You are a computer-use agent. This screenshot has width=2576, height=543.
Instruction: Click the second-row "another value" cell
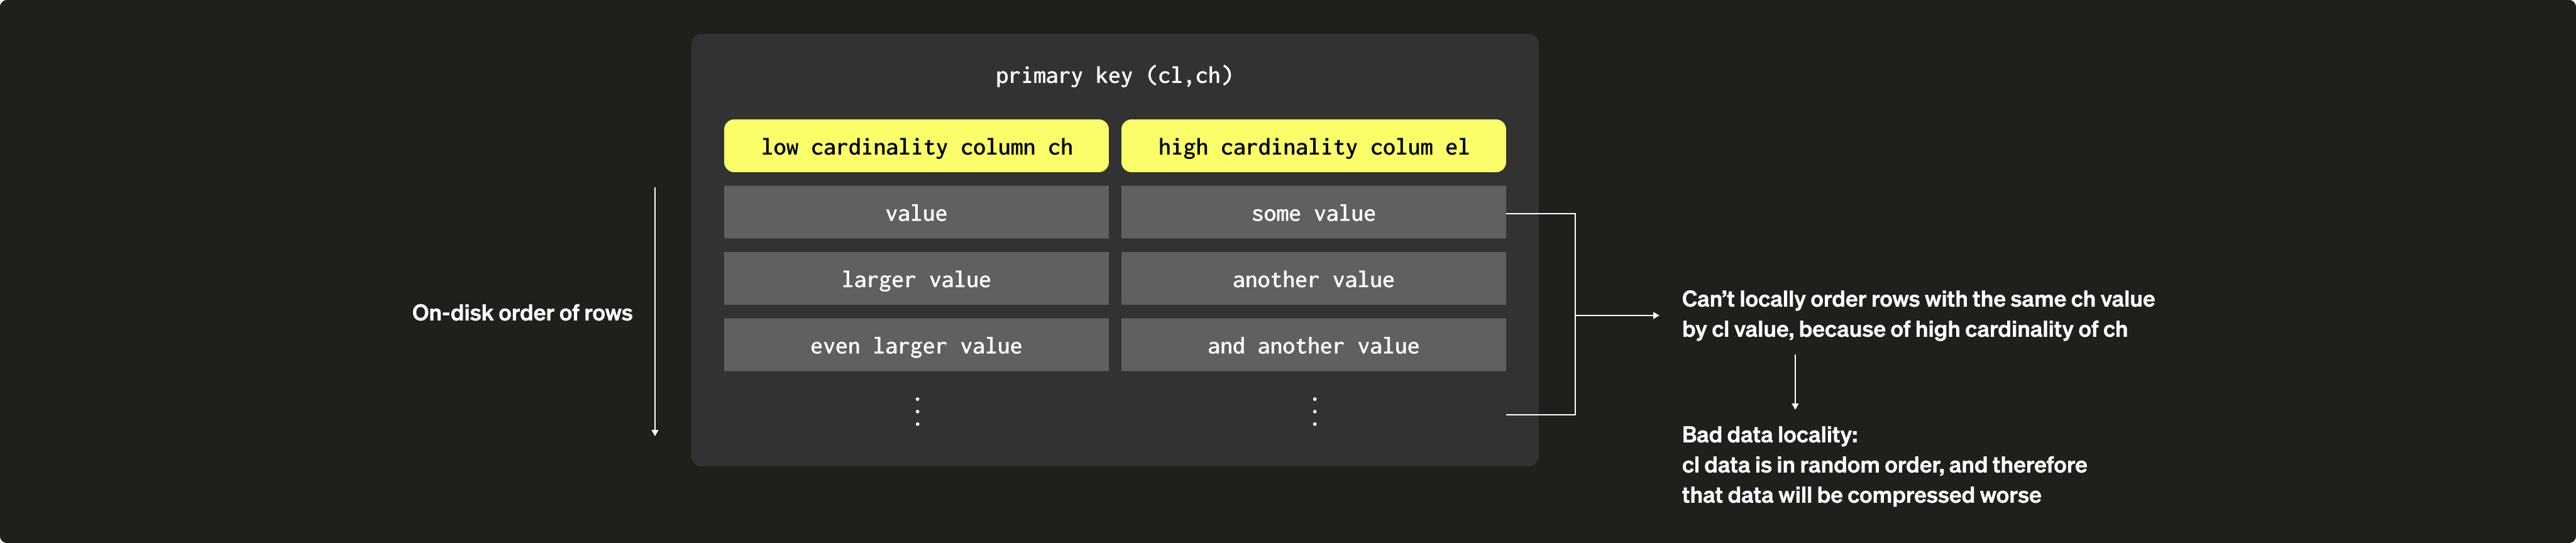click(x=1313, y=279)
